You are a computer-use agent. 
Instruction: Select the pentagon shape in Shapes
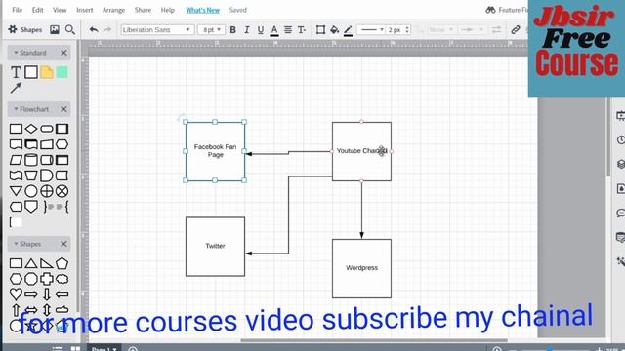[x=62, y=263]
